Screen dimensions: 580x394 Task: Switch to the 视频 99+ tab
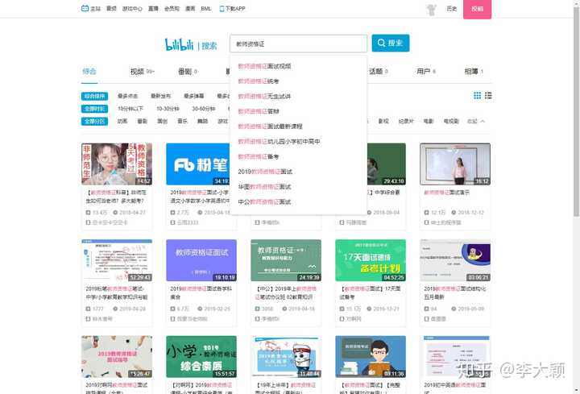point(142,72)
